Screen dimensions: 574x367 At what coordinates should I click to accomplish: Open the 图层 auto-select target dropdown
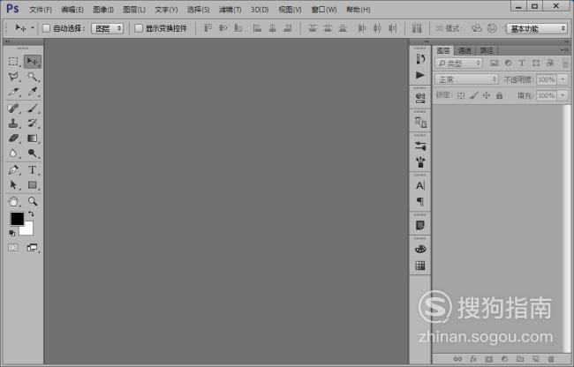(x=108, y=28)
